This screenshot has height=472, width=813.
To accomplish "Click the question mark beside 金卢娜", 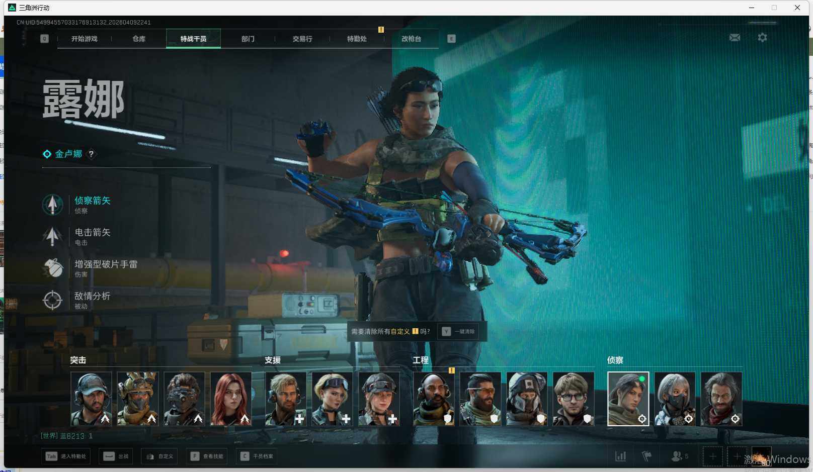I will tap(91, 154).
